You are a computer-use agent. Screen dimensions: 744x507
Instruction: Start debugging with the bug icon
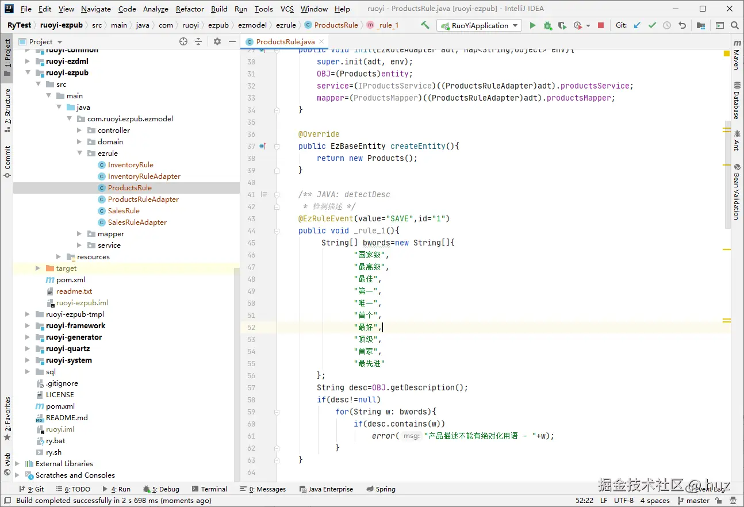coord(547,25)
